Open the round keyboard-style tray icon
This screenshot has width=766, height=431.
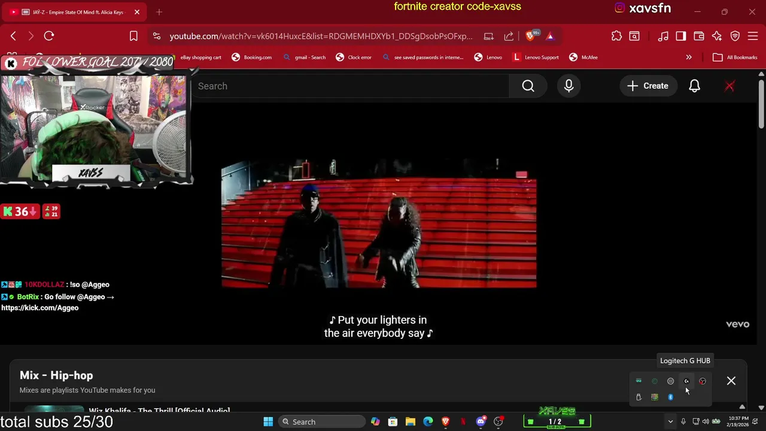coord(670,381)
